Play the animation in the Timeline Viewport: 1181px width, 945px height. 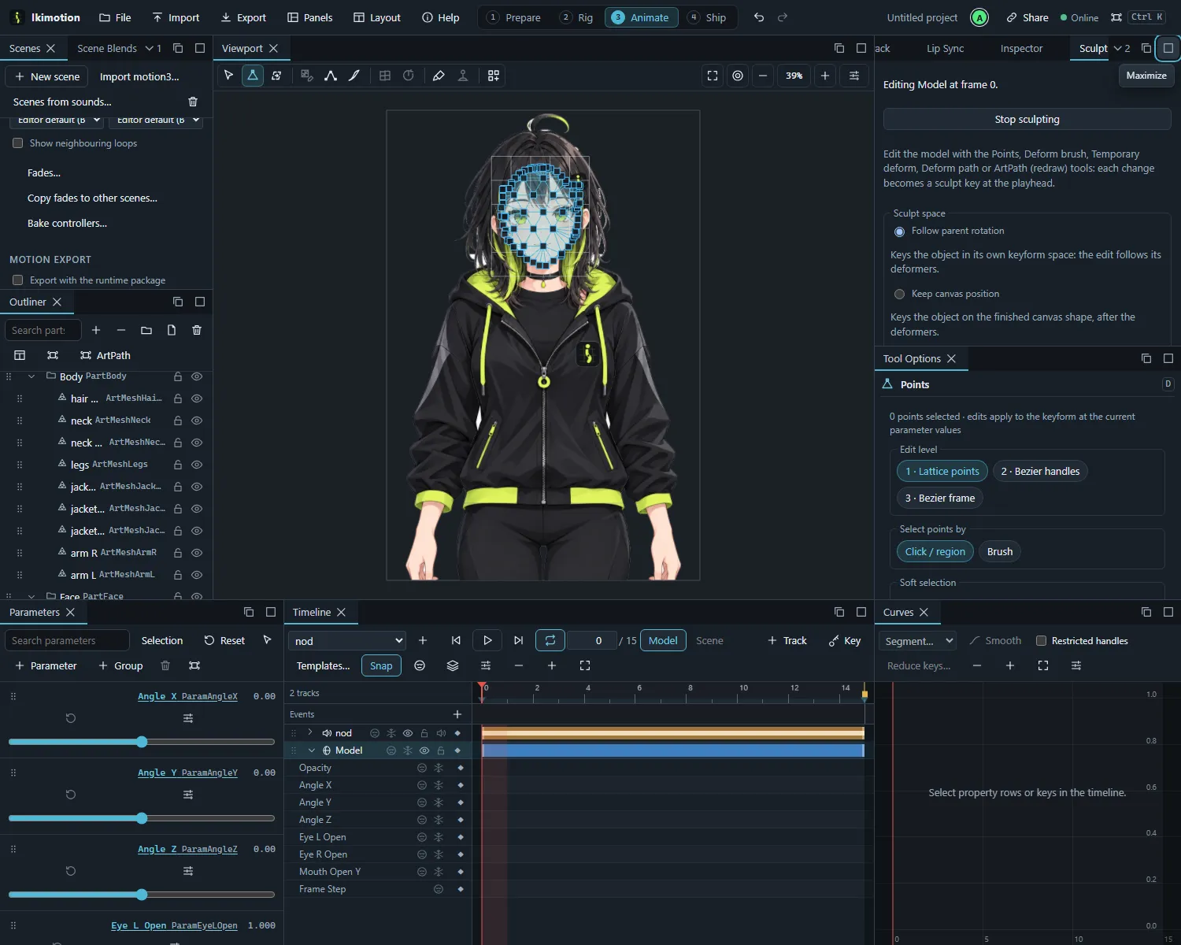pyautogui.click(x=487, y=640)
